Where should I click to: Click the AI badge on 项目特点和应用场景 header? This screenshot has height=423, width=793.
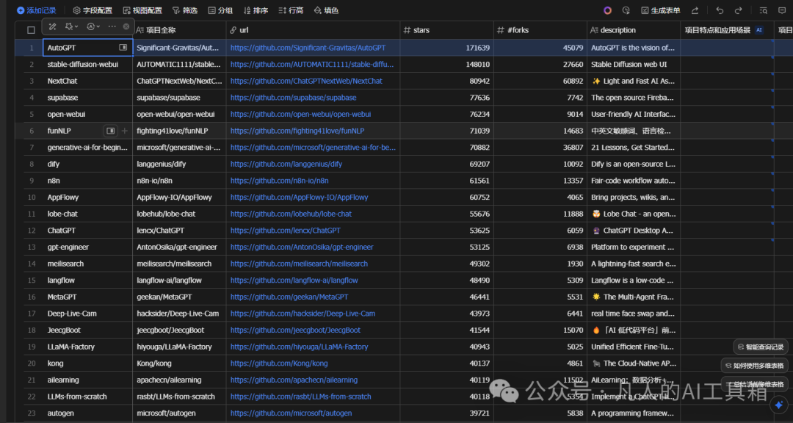759,30
